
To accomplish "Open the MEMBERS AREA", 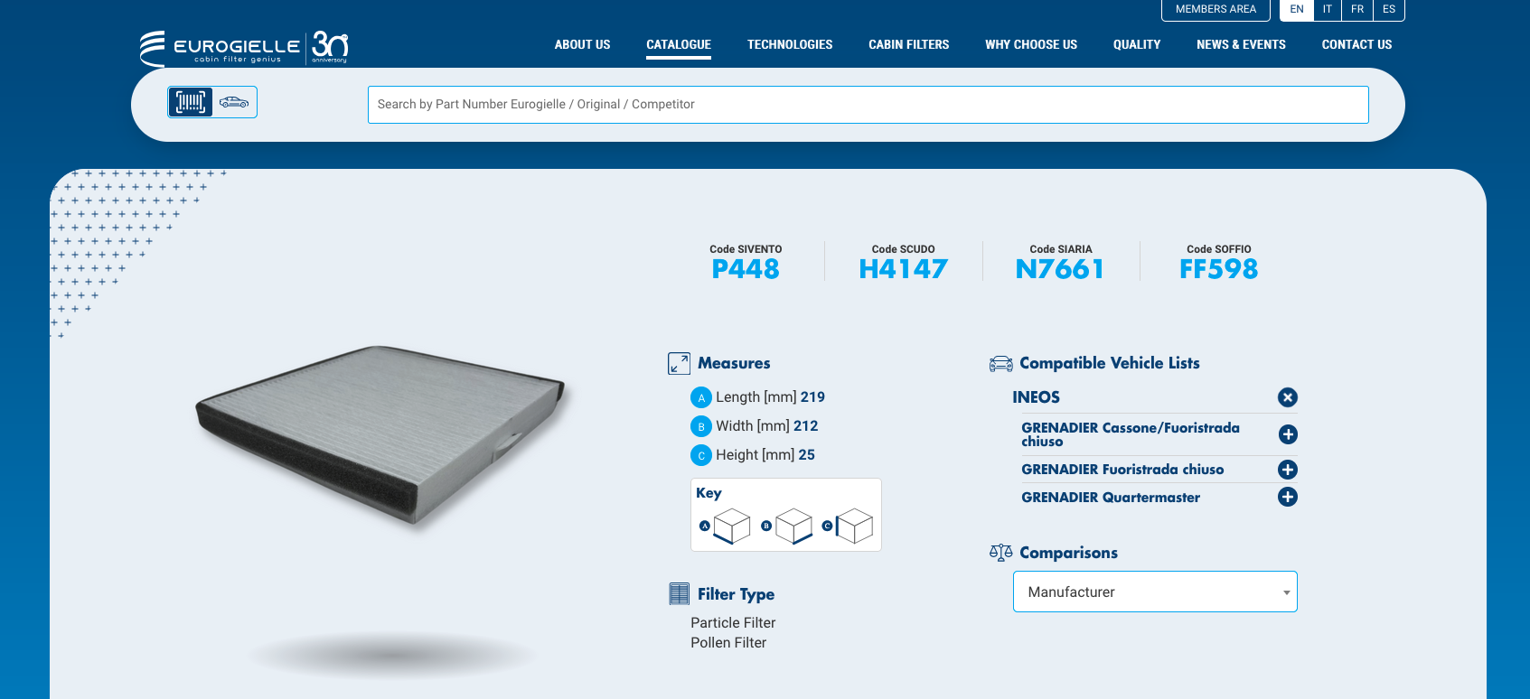I will pos(1216,10).
